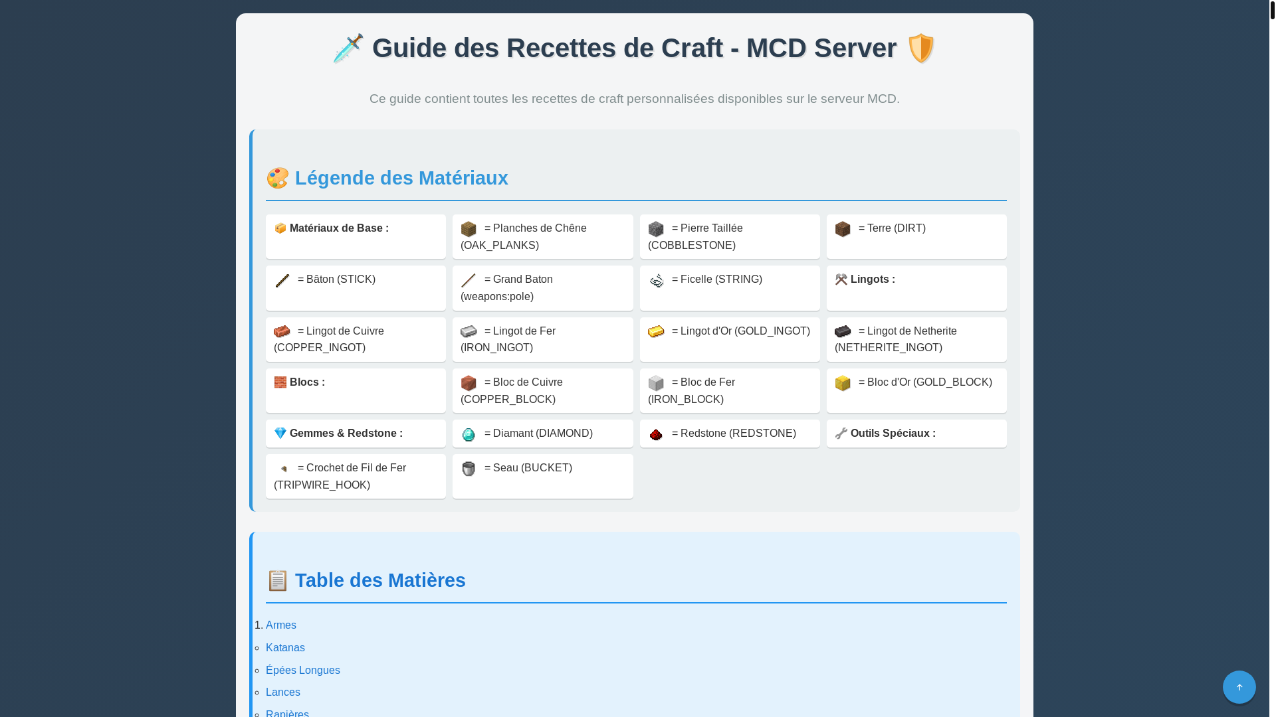Screen dimensions: 1276x717
Task: Open the Lances link
Action: pos(283,692)
